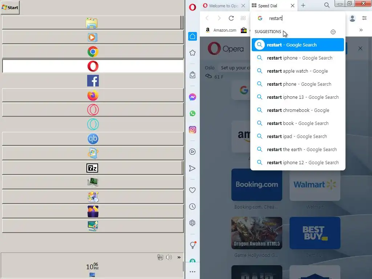Open the lightbulb tips sidebar icon
This screenshot has width=372, height=279.
click(193, 245)
